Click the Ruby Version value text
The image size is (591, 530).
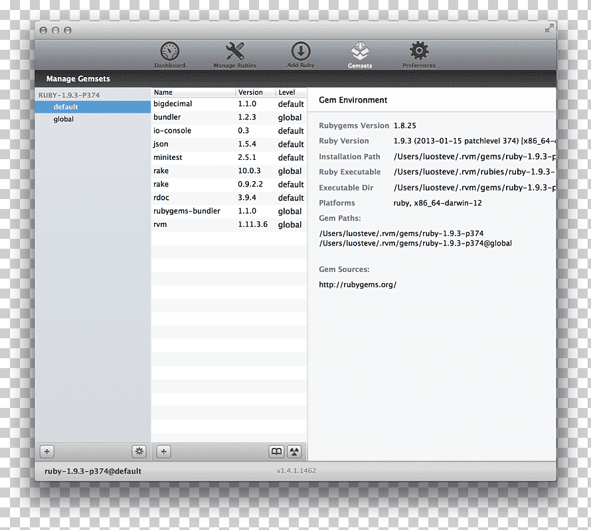point(475,141)
